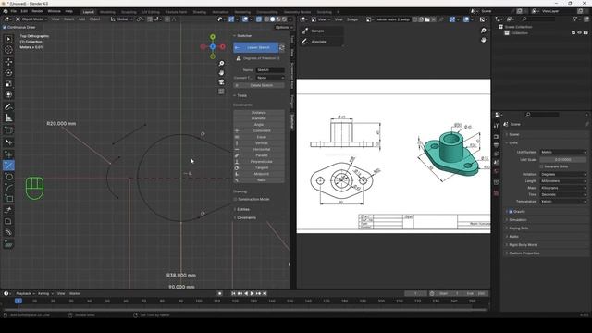The width and height of the screenshot is (592, 333).
Task: Enable Construction Mode checkbox
Action: (235, 199)
